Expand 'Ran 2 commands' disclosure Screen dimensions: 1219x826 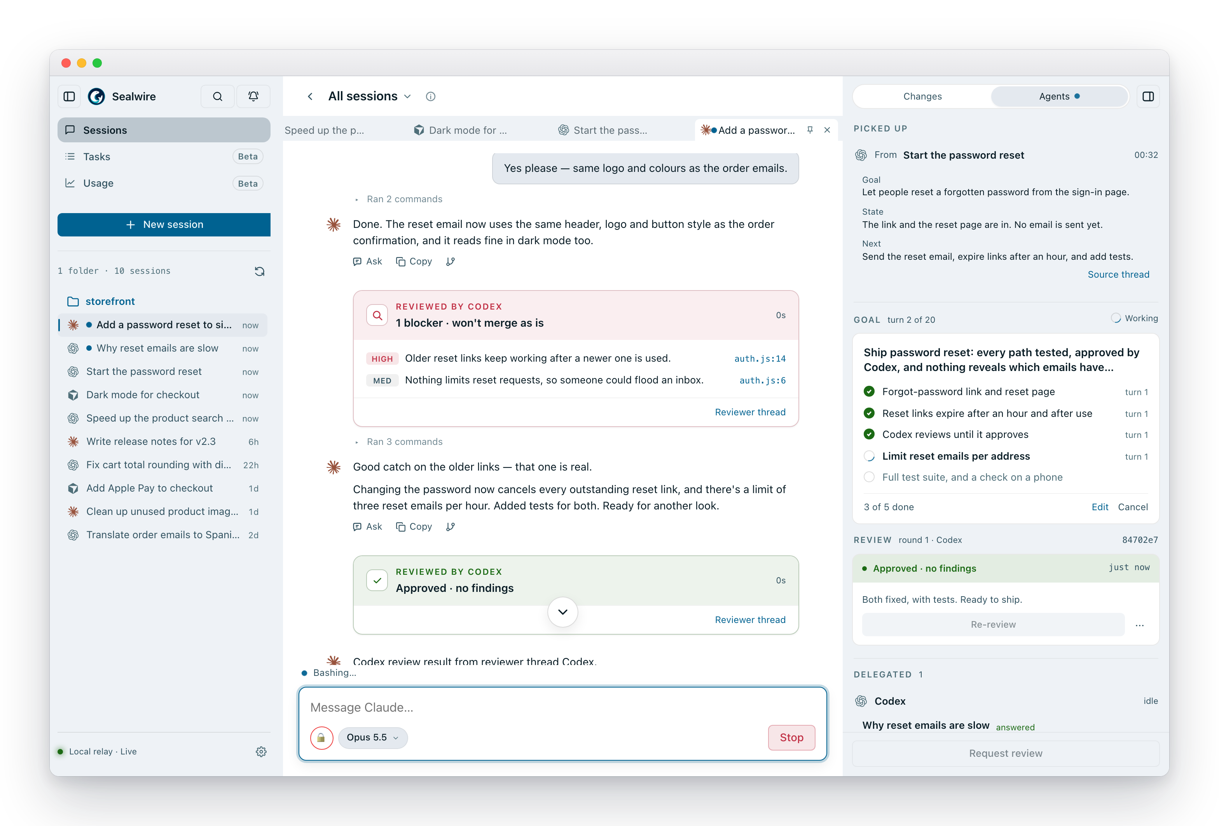pyautogui.click(x=399, y=199)
